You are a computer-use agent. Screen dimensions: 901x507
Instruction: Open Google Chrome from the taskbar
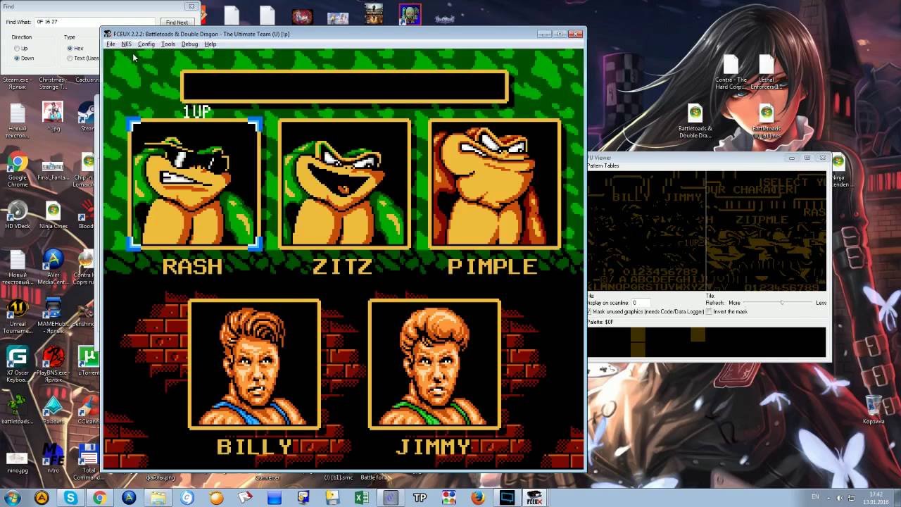click(x=99, y=498)
